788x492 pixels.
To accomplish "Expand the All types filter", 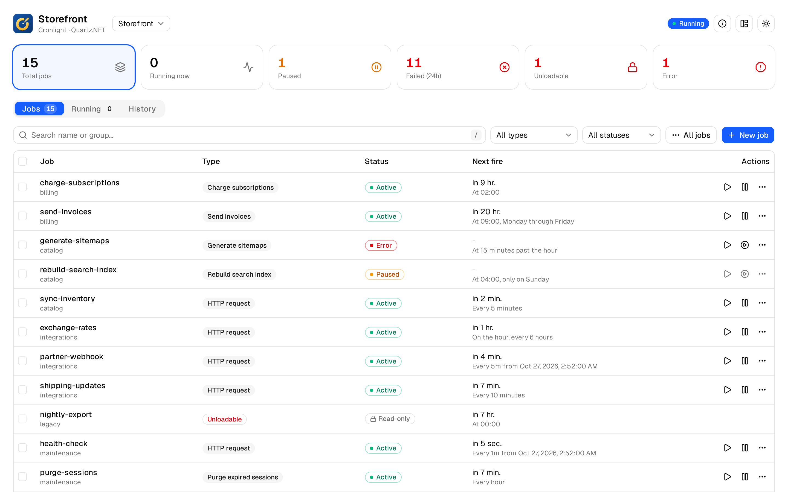I will point(534,135).
